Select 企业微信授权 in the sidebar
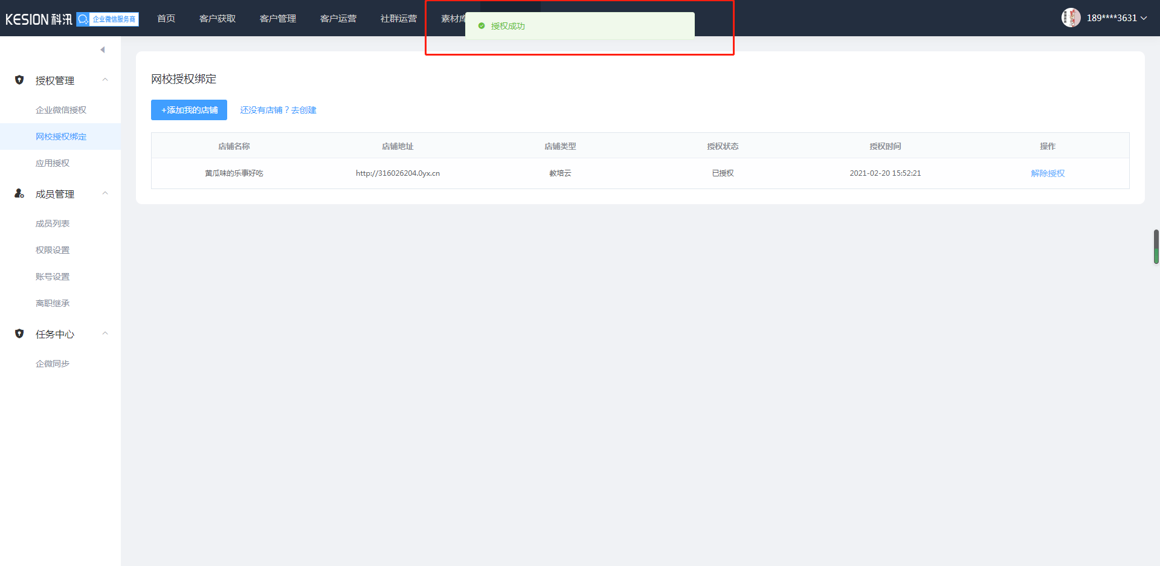Screen dimensions: 1160x566 coord(61,110)
